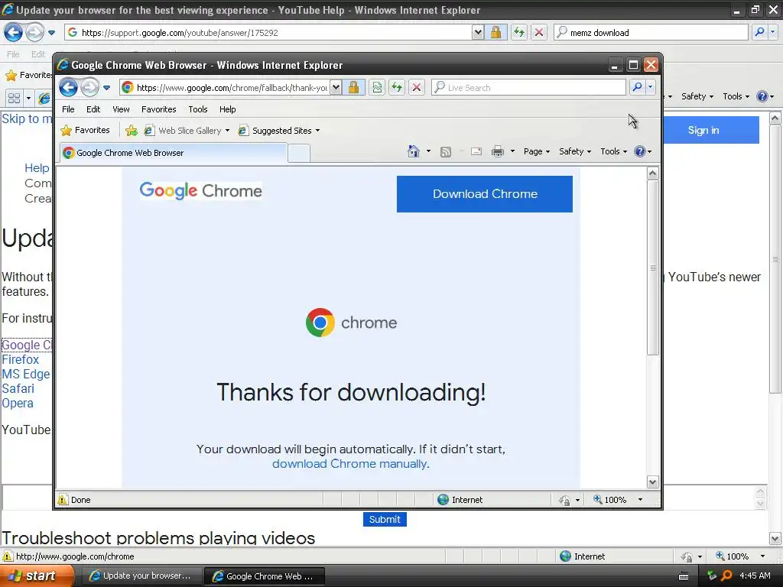
Task: Open the Tools menu in menu bar
Action: click(198, 109)
